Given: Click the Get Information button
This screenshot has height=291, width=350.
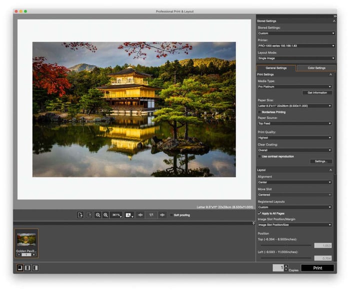Looking at the screenshot, I should point(317,92).
